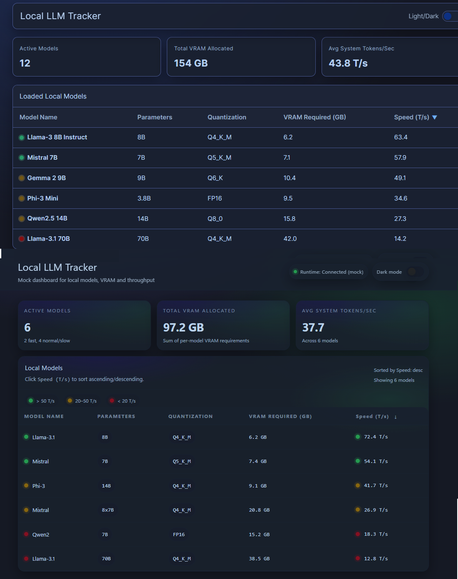Click red dot next to 12.8 T/s
This screenshot has width=458, height=579.
[358, 558]
